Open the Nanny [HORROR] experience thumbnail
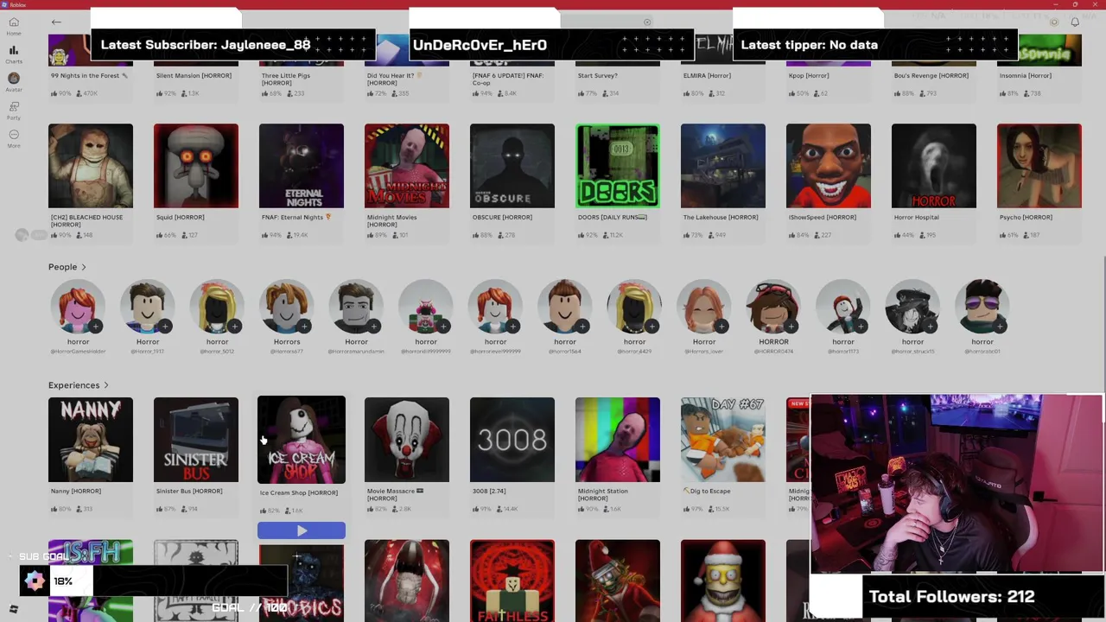This screenshot has width=1106, height=622. 91,440
